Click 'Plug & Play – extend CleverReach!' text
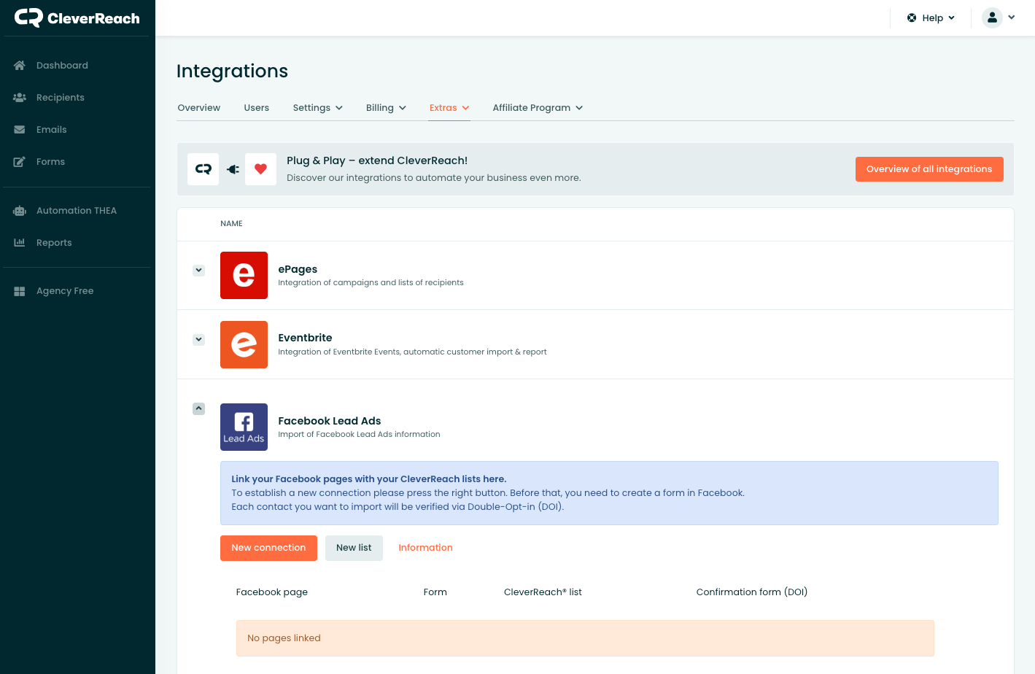Screen dimensions: 1035x674 377,160
